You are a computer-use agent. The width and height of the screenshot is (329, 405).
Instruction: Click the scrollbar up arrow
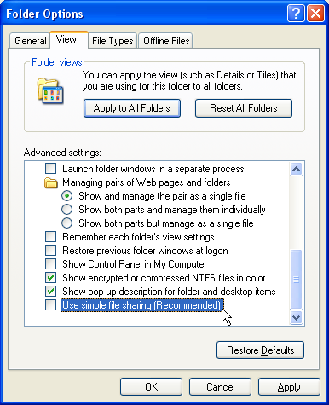(x=296, y=170)
